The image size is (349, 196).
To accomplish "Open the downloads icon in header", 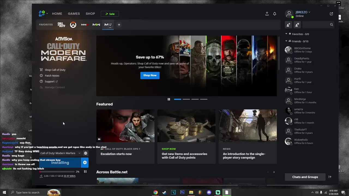I will coord(267,14).
